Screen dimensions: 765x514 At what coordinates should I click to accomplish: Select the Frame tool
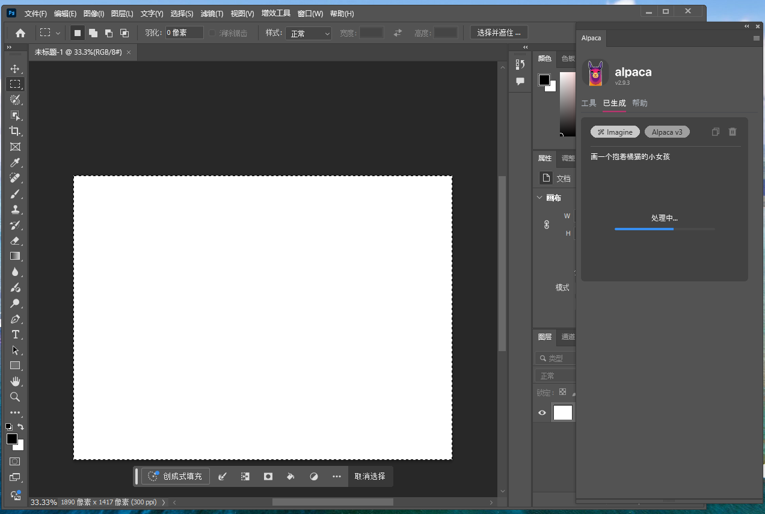click(15, 147)
